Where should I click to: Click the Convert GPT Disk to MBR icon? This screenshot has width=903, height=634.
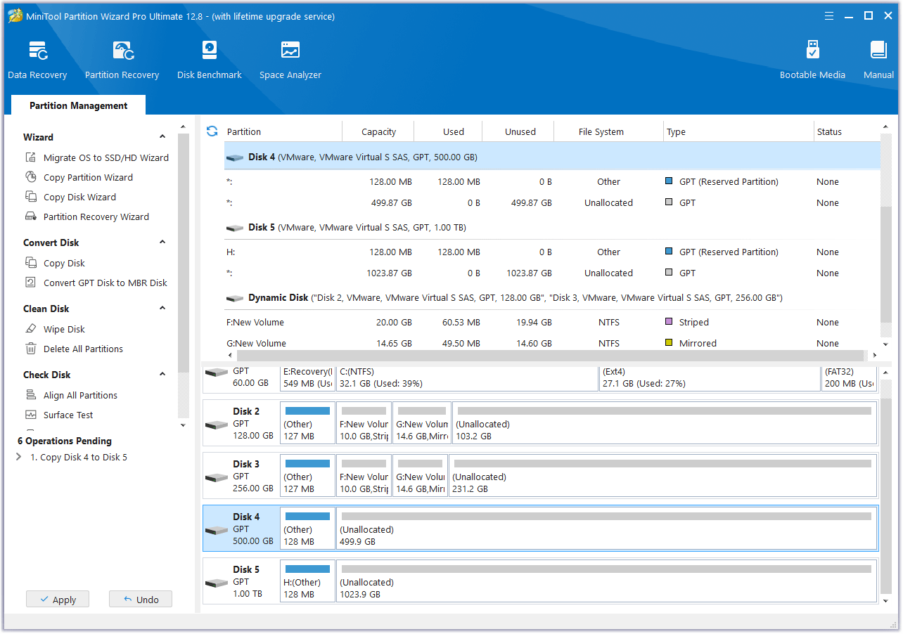coord(31,283)
